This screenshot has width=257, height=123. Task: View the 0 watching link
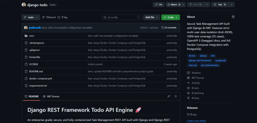195,93
